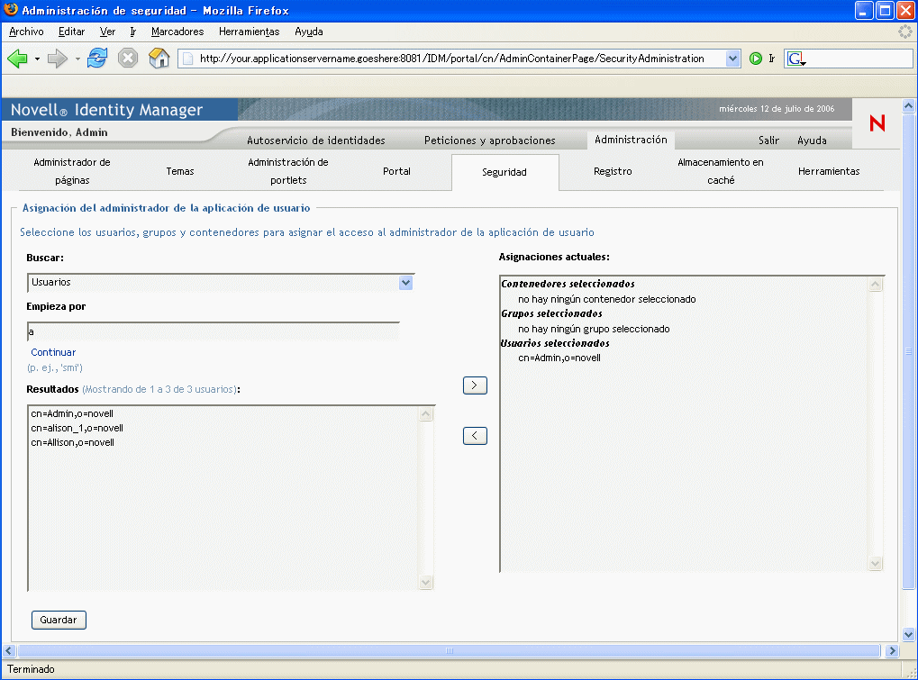The width and height of the screenshot is (918, 680).
Task: Click horizontal scrollbar left arrow
Action: point(9,651)
